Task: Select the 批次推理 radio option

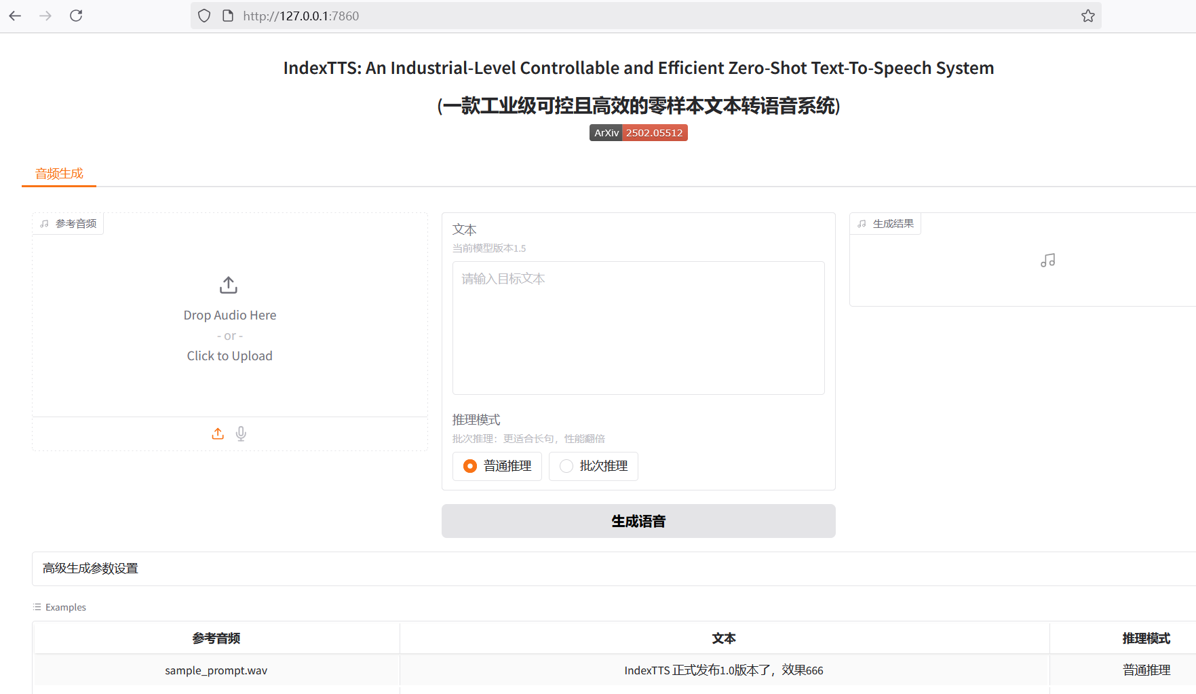Action: pyautogui.click(x=594, y=466)
